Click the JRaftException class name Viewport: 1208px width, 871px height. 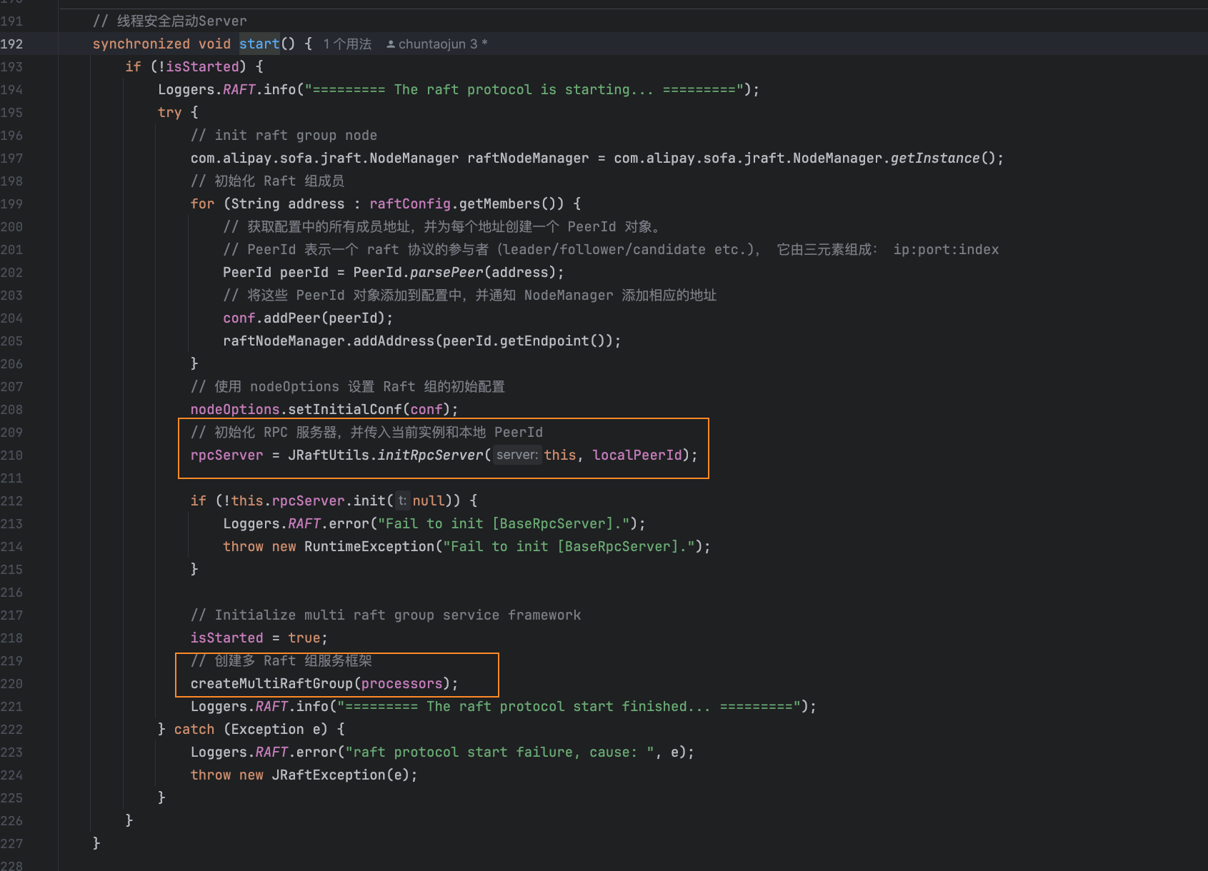pos(329,775)
